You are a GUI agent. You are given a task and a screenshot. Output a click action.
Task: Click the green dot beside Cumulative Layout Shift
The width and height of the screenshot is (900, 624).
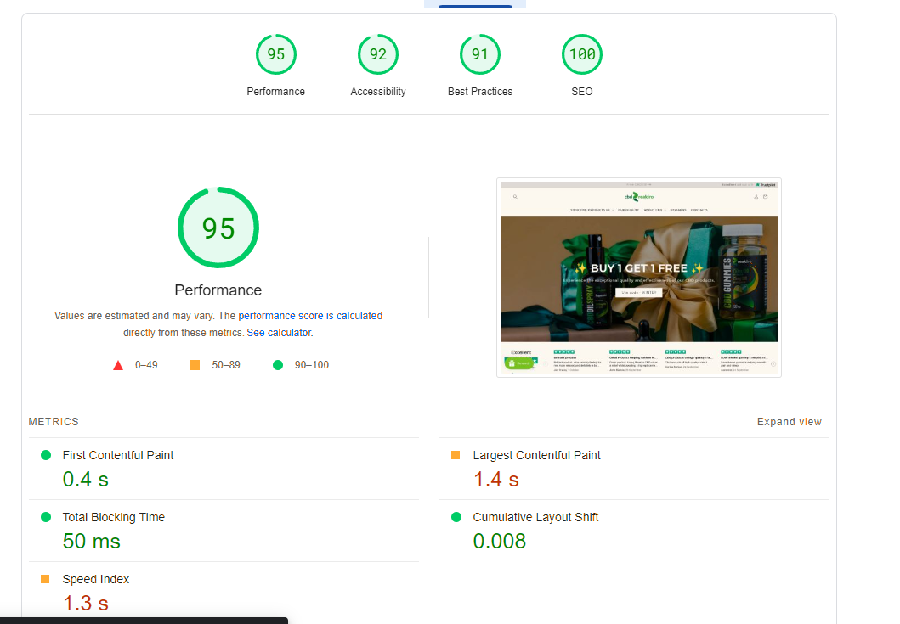pyautogui.click(x=456, y=517)
